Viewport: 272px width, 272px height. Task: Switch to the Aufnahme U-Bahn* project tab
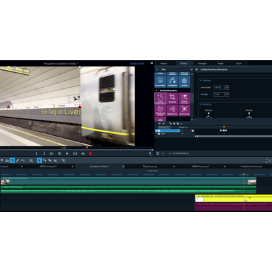click(x=99, y=167)
